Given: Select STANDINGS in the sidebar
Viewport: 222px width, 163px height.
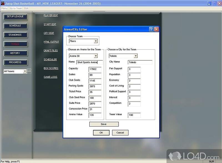Looking at the screenshot, I should 15,35.
